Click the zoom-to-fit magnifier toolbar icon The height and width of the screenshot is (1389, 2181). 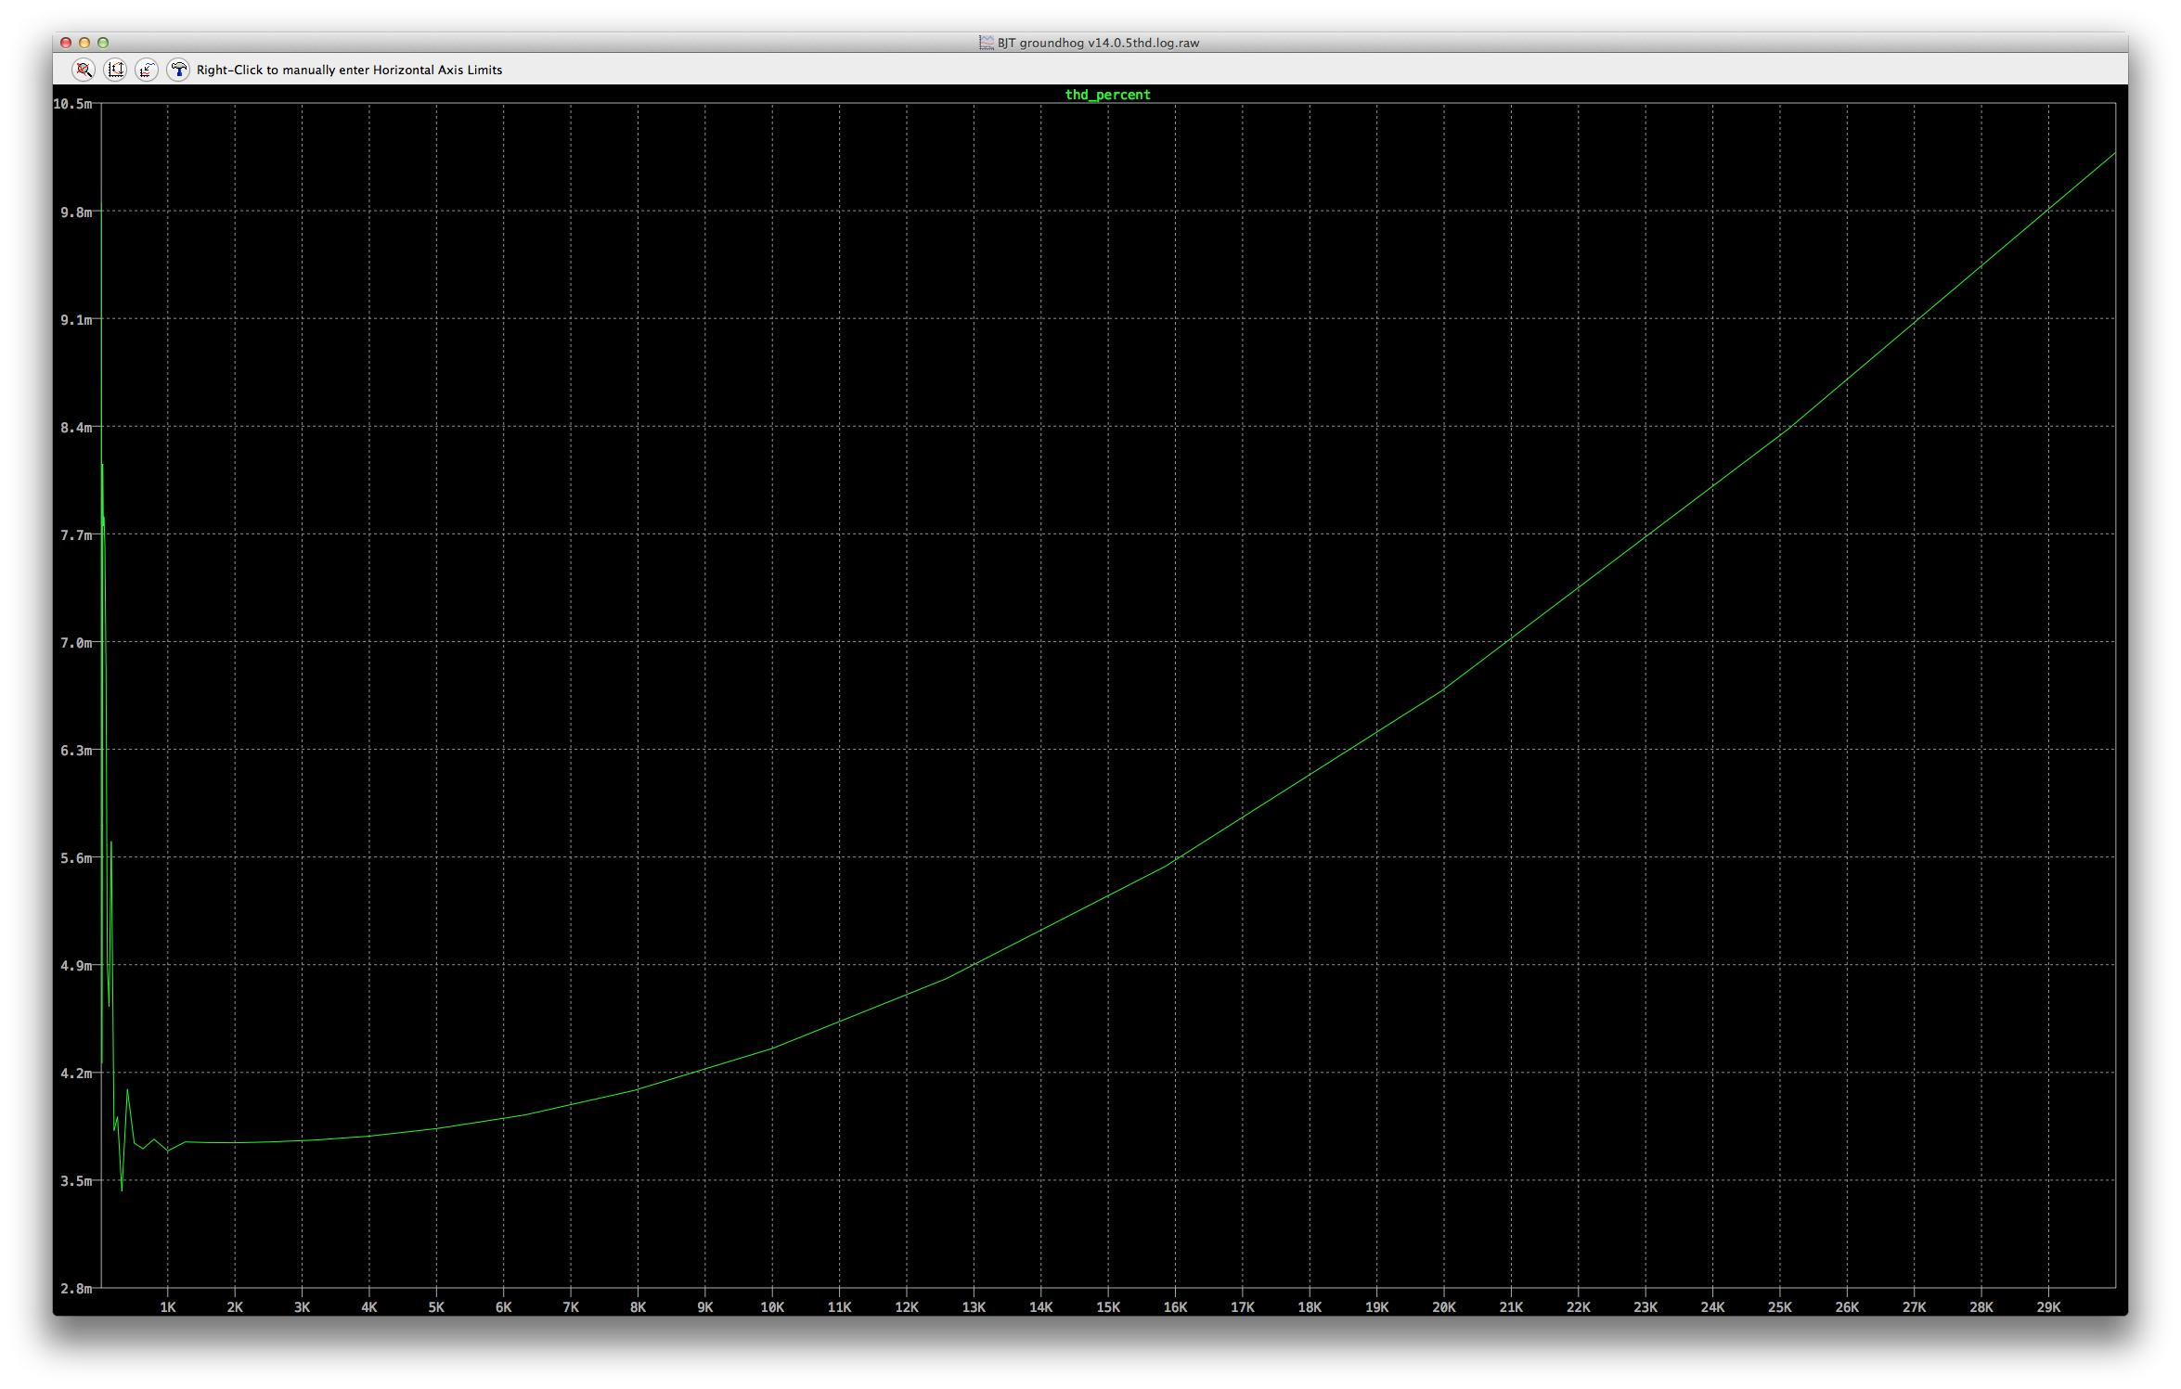[x=84, y=70]
